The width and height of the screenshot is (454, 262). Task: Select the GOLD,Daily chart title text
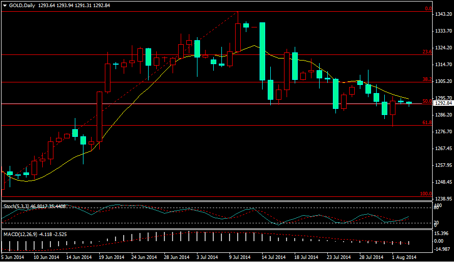coord(22,6)
